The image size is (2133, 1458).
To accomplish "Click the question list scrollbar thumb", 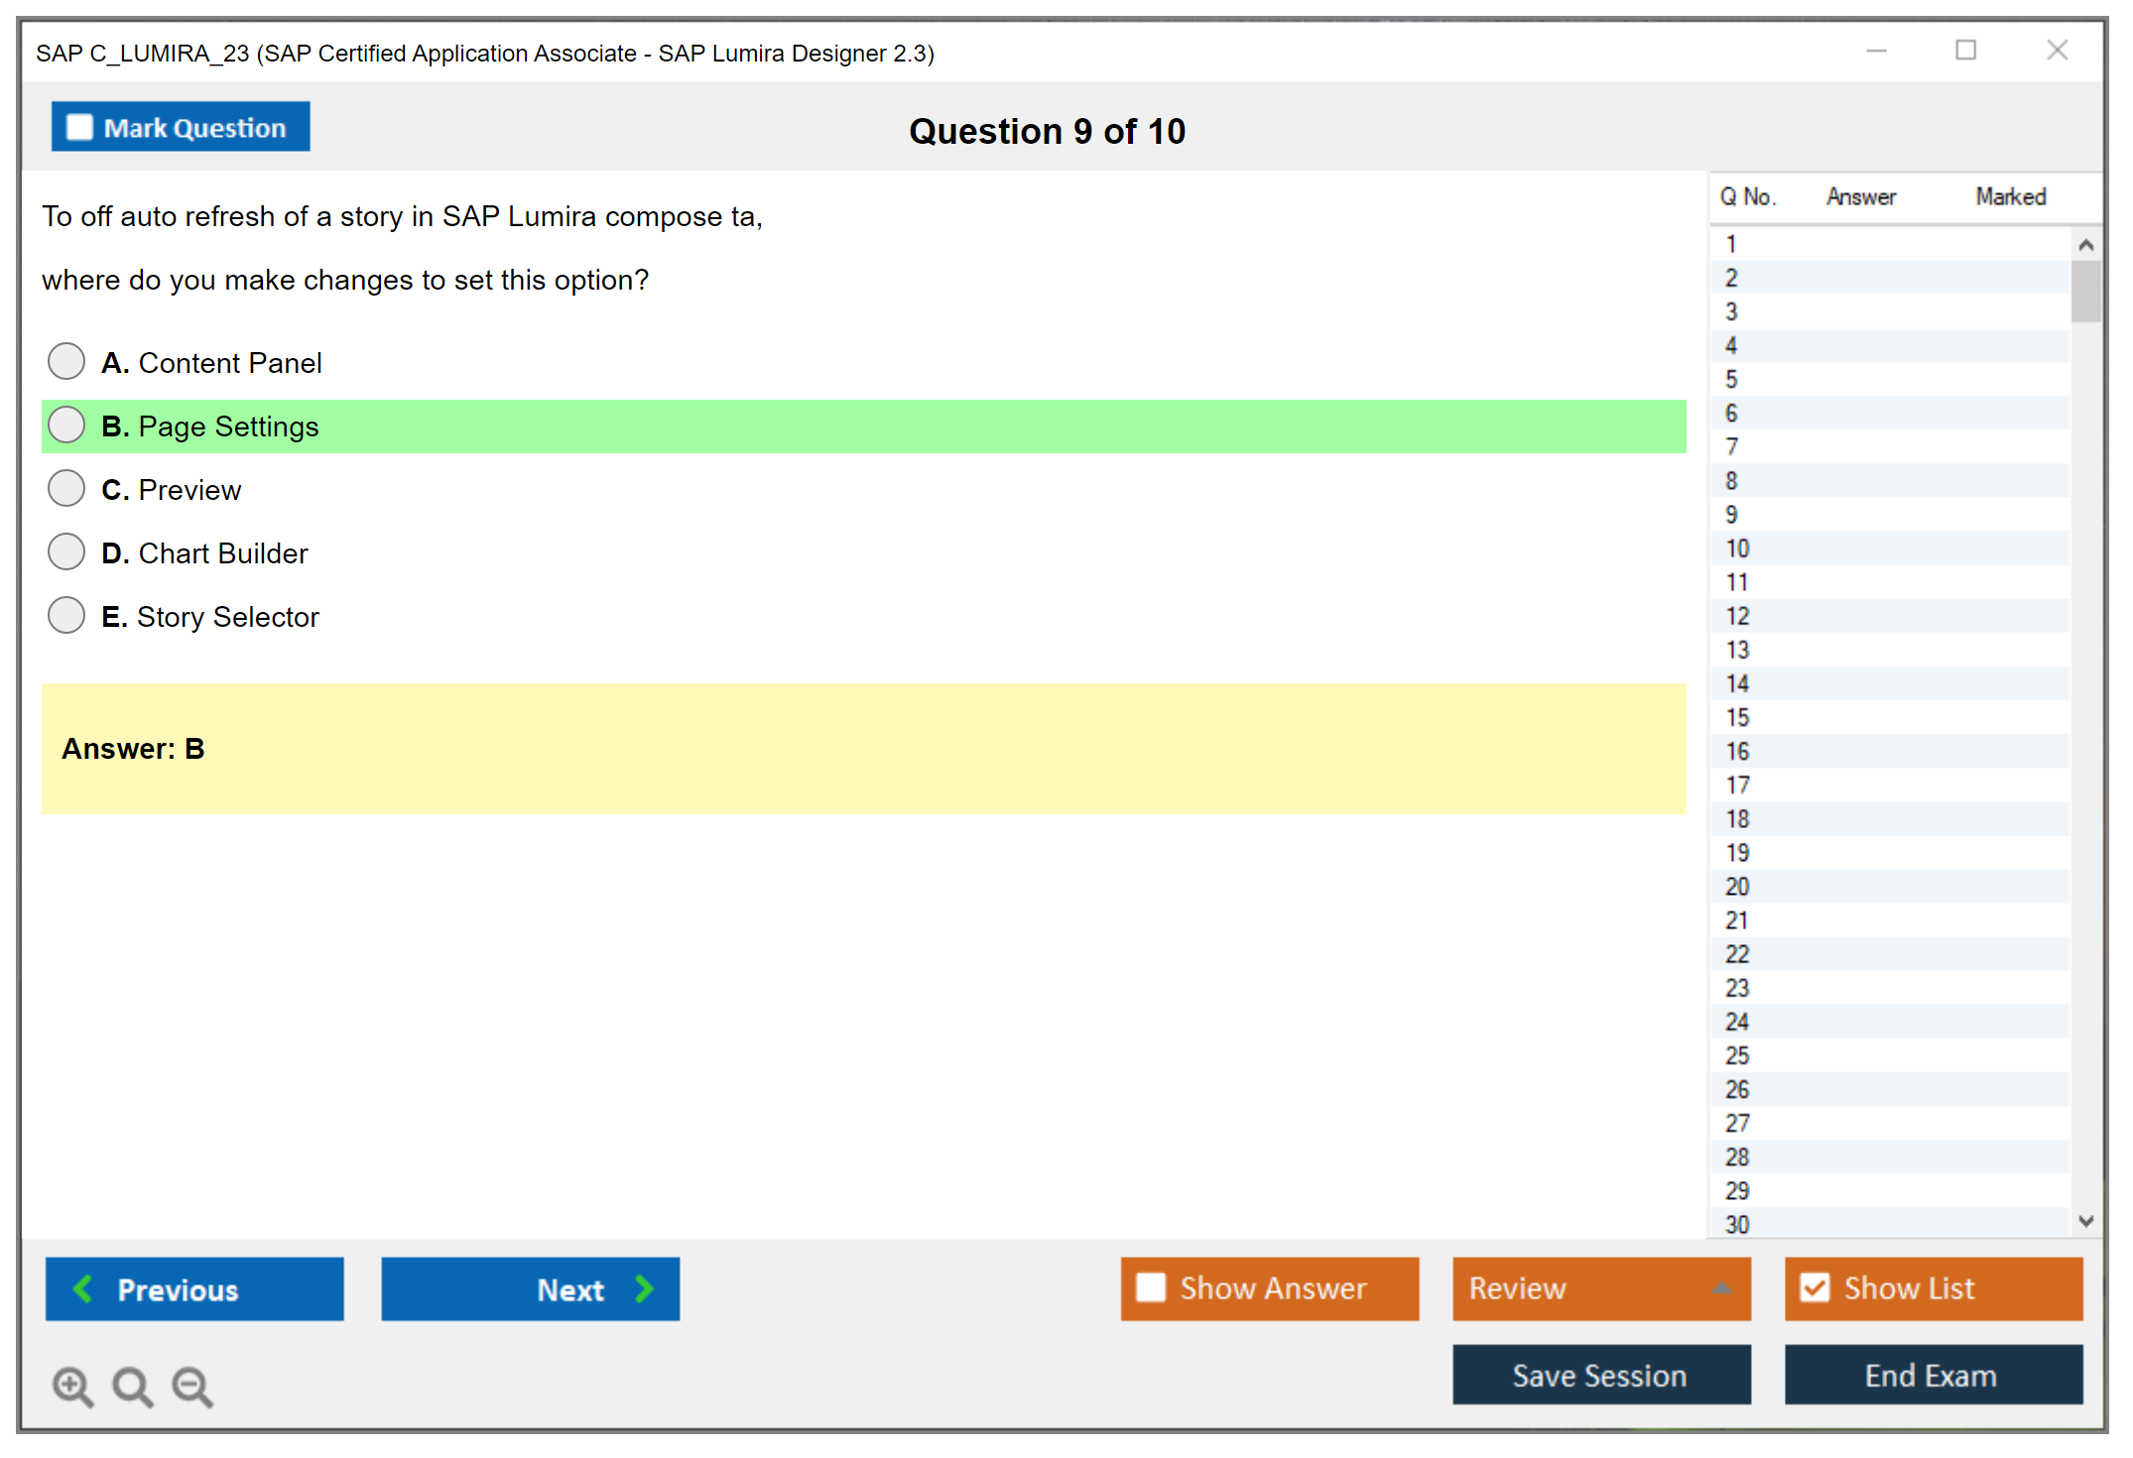I will pos(2085,291).
